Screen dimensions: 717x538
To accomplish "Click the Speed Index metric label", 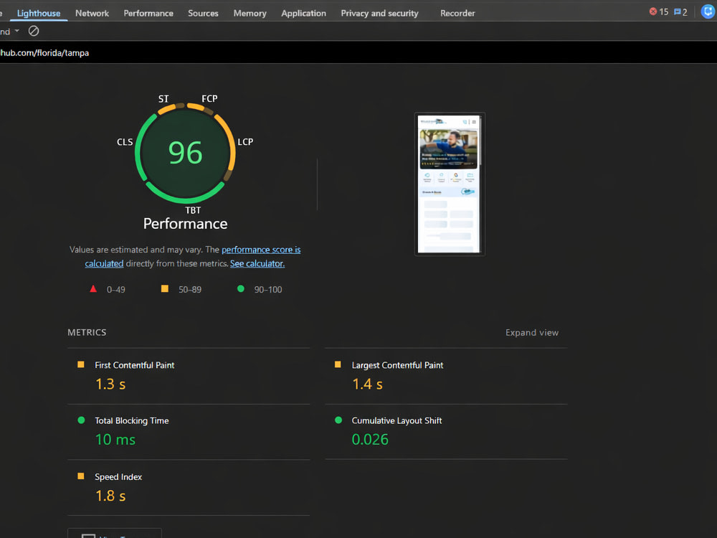I will pyautogui.click(x=118, y=477).
